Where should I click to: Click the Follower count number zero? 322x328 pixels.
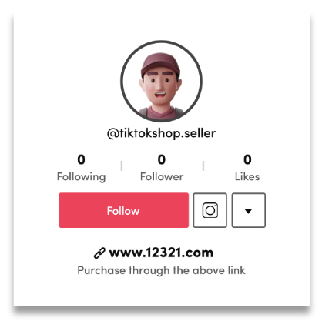(x=162, y=159)
